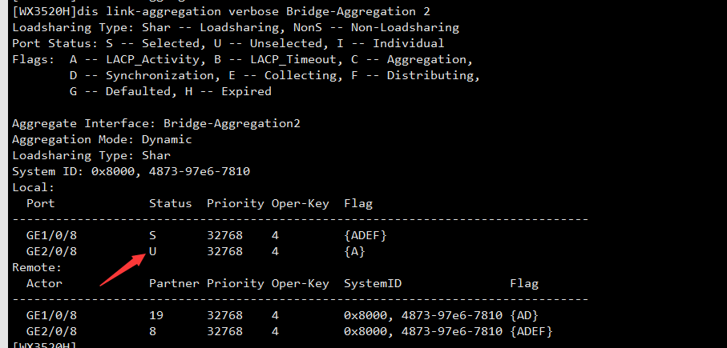Click the 'Aggregation Mode: Dynamic' line
This screenshot has width=727, height=348.
tap(102, 139)
